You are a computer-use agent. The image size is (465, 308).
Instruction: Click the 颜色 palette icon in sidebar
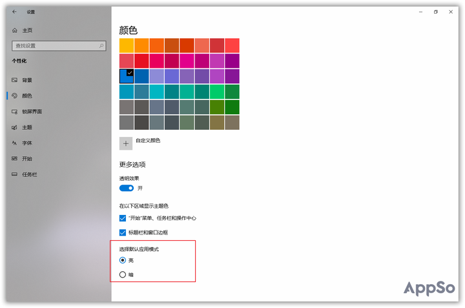14,96
